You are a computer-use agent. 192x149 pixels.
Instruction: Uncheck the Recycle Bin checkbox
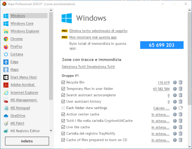pyautogui.click(x=63, y=82)
